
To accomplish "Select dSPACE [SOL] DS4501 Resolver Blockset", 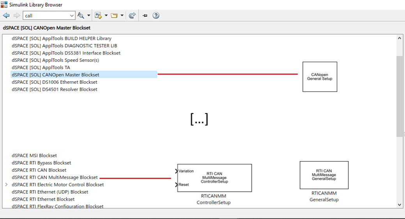I will click(x=54, y=89).
